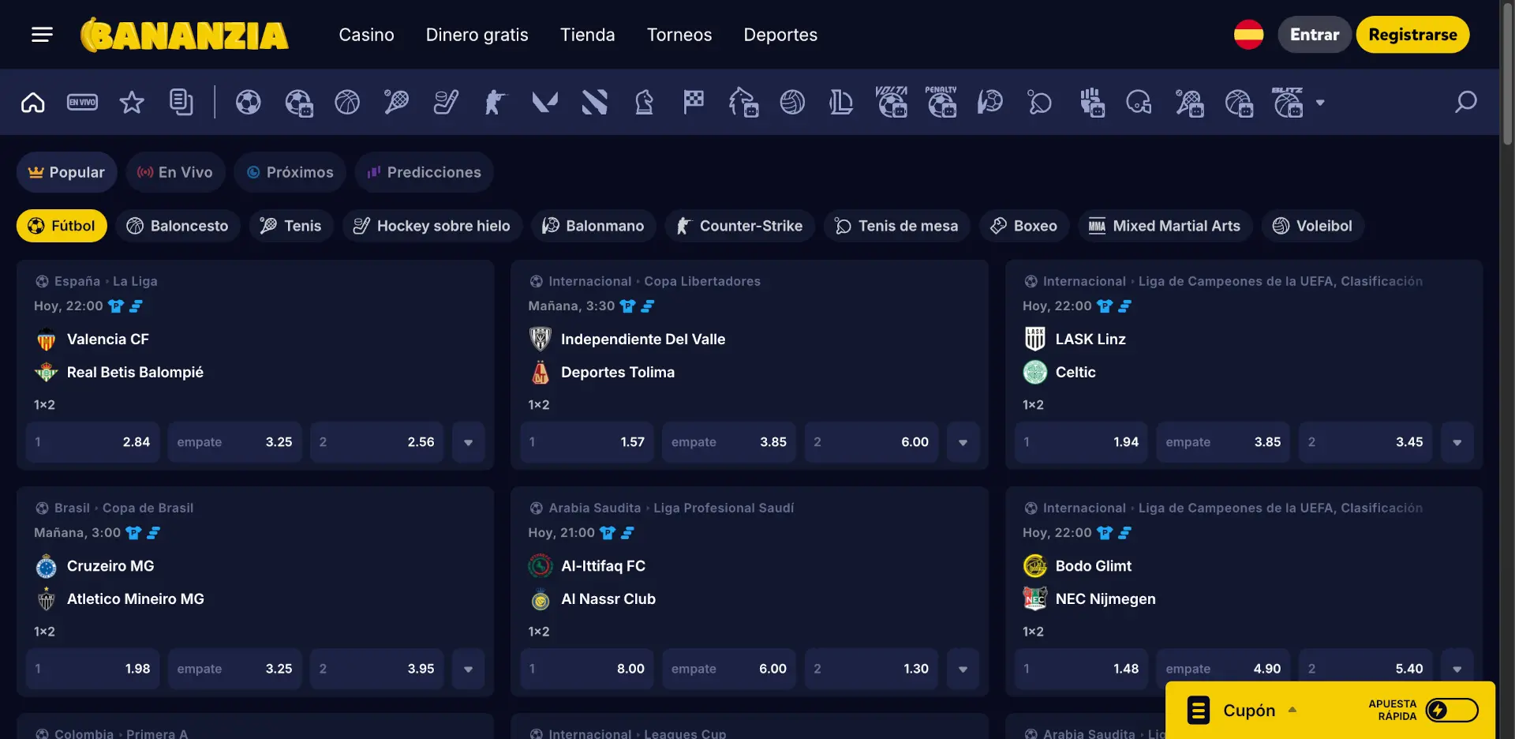Bet on Al Nassr Club win at 1.30
This screenshot has height=739, width=1515.
pos(871,669)
